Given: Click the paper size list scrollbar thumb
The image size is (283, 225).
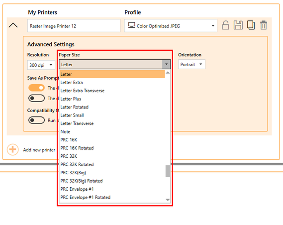Looking at the screenshot, I should pos(168,171).
